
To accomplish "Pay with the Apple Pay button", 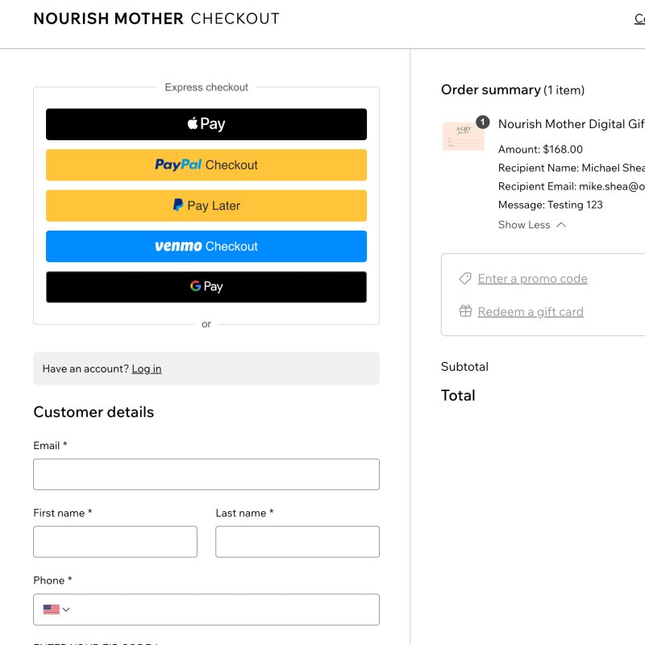I will 206,124.
